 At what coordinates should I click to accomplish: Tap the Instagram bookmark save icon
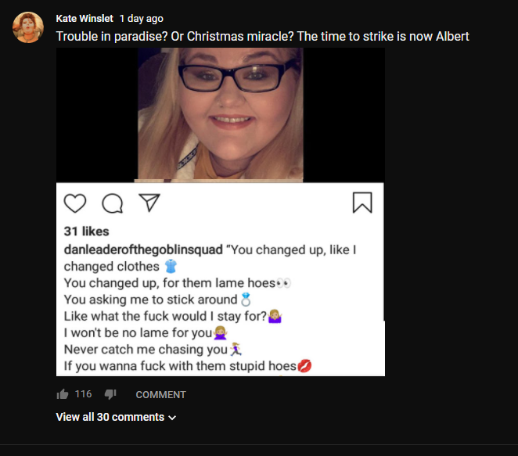point(362,203)
